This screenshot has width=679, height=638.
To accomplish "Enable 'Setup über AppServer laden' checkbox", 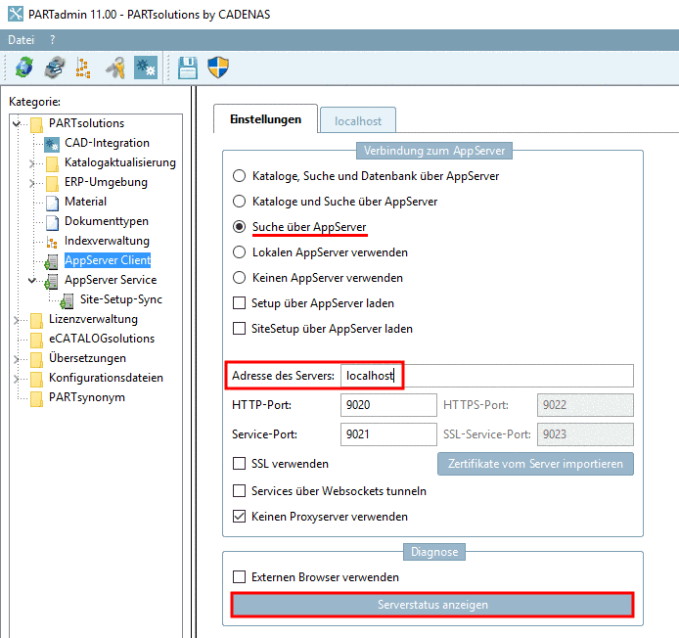I will tap(239, 302).
